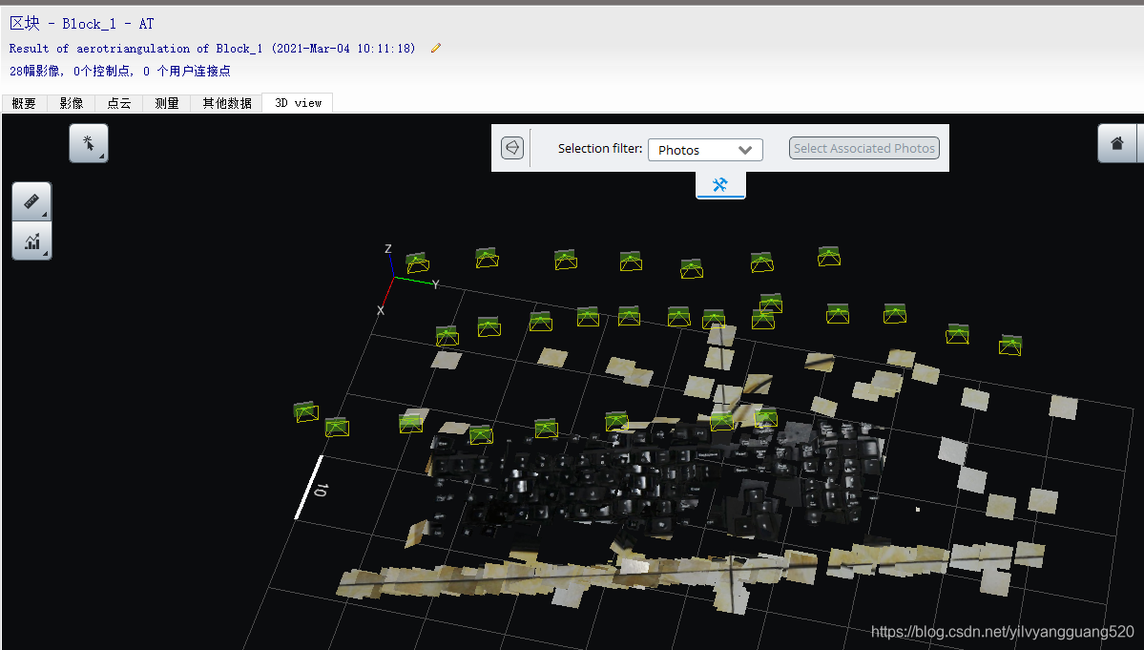
Task: Open the Selection filter Photos dropdown
Action: (705, 150)
